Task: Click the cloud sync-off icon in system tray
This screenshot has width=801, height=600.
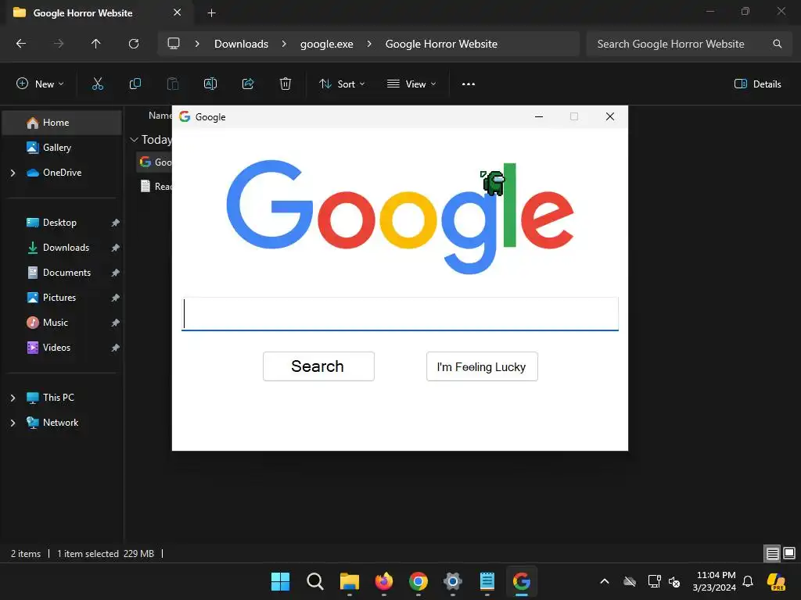Action: (630, 581)
